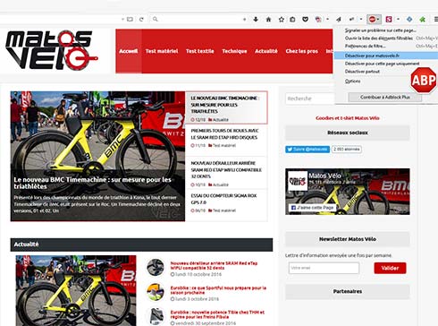Screen dimensions: 438x326
Task: Open the address bar history dropdown arrow
Action: 122,20
